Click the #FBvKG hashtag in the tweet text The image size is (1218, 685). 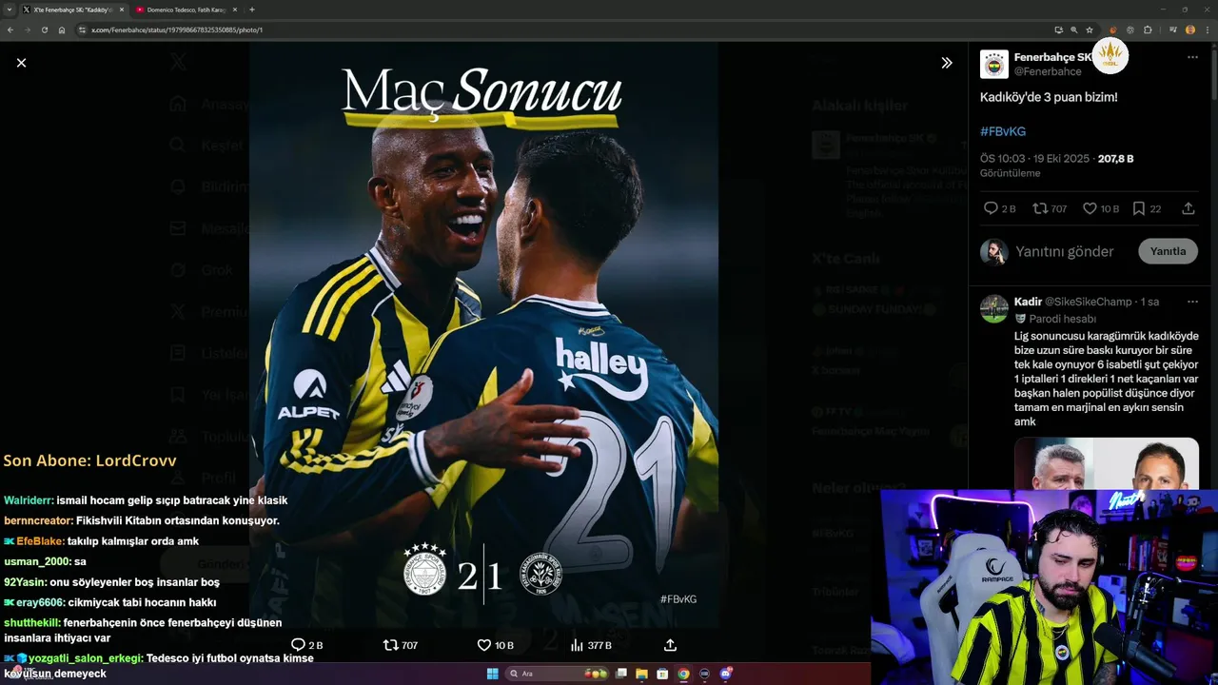coord(1003,131)
